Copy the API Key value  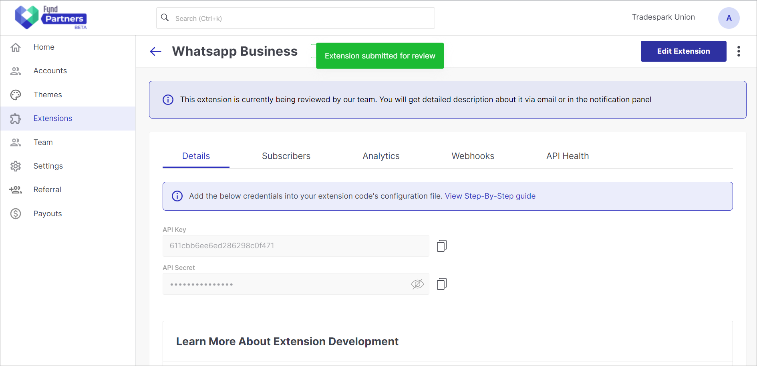coord(442,246)
